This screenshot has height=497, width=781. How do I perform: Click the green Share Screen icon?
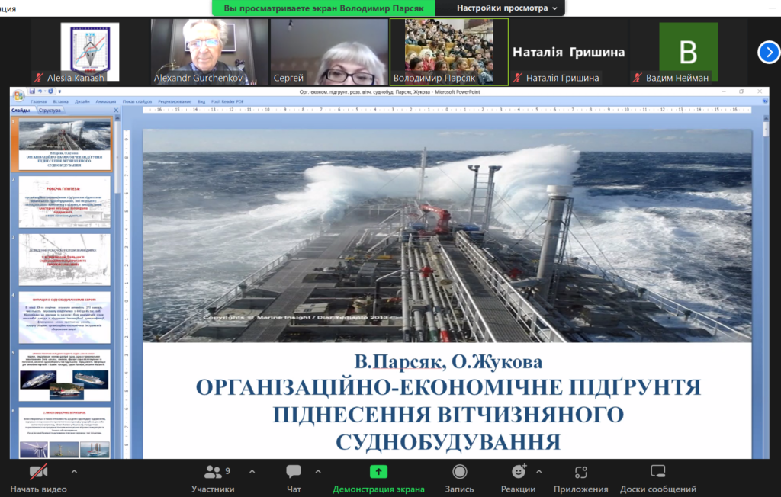click(378, 473)
